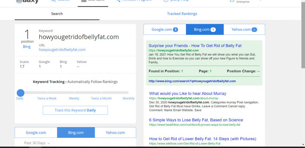Open the Yahoo.com results tab with dash badge
Image resolution: width=305 pixels, height=148 pixels.
[x=244, y=29]
